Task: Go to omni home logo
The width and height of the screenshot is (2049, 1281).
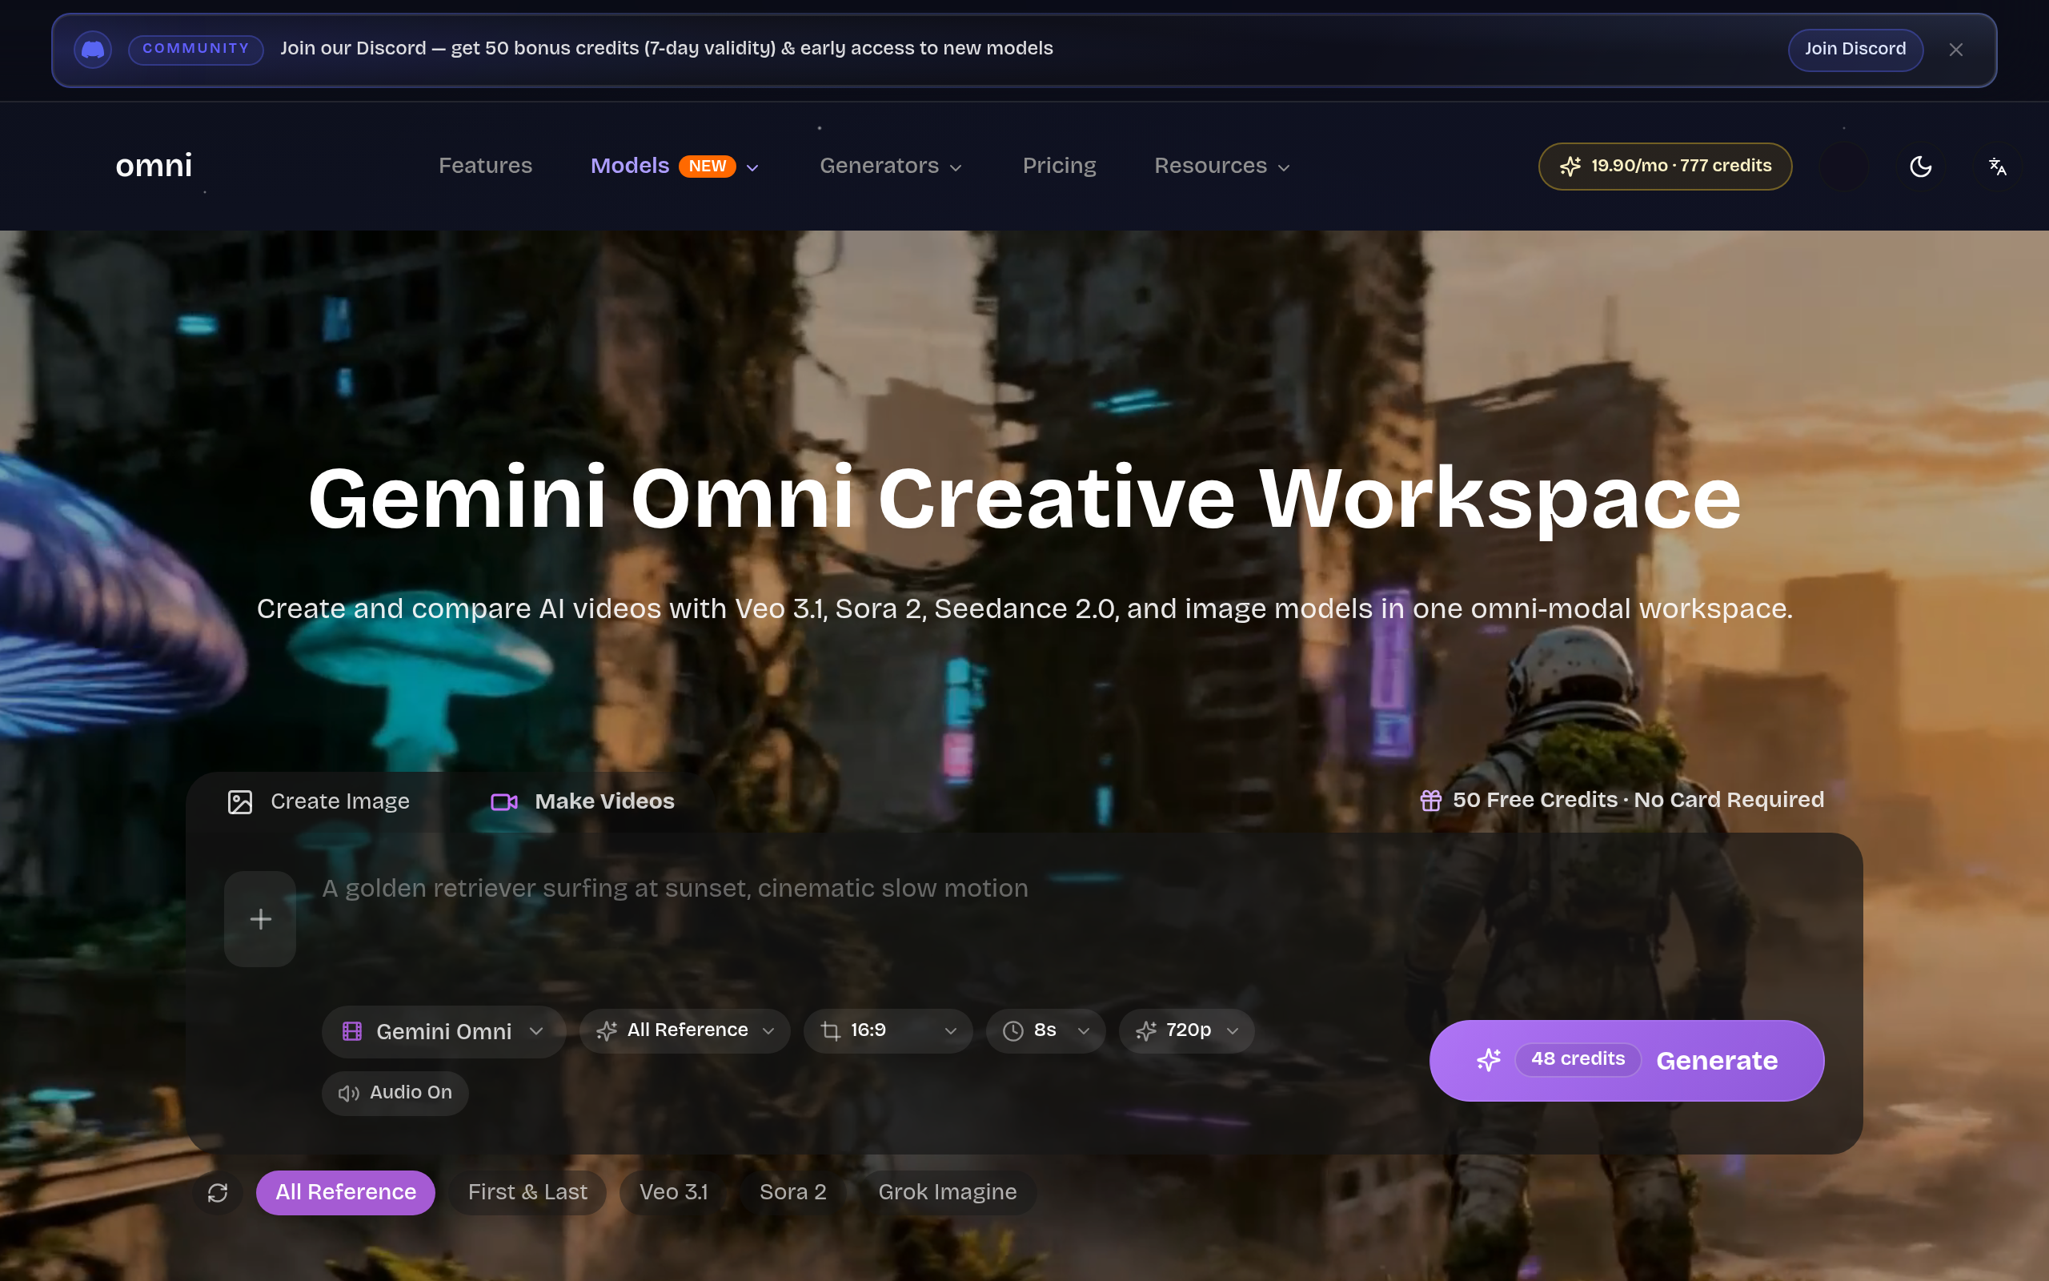Action: [154, 165]
